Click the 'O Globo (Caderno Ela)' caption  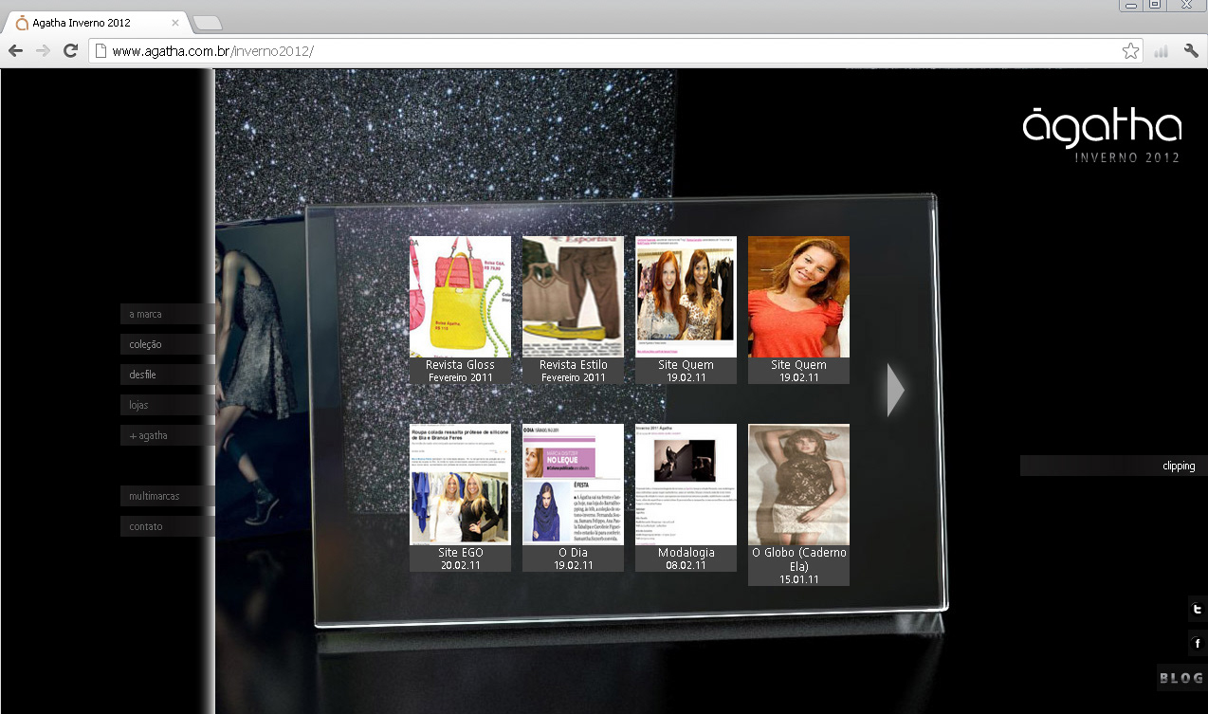click(x=798, y=558)
